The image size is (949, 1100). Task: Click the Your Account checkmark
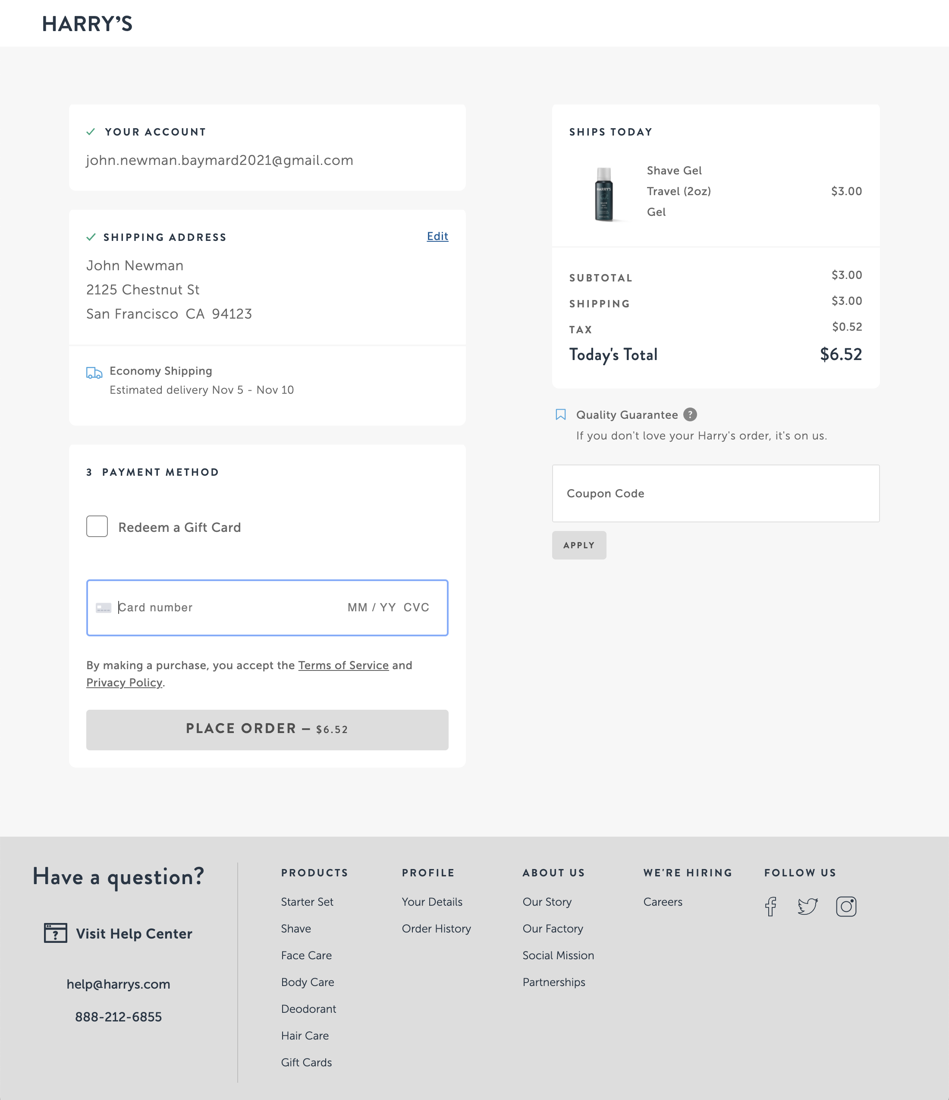tap(91, 131)
